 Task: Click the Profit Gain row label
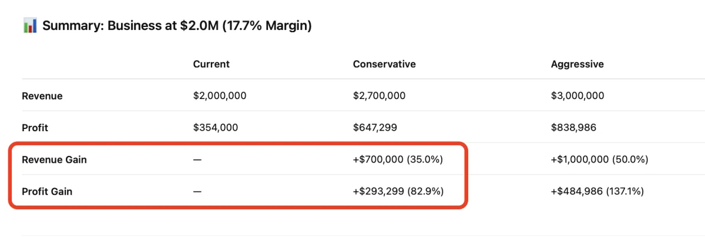tap(48, 191)
